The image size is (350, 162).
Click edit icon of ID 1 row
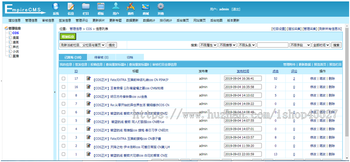click(x=89, y=154)
